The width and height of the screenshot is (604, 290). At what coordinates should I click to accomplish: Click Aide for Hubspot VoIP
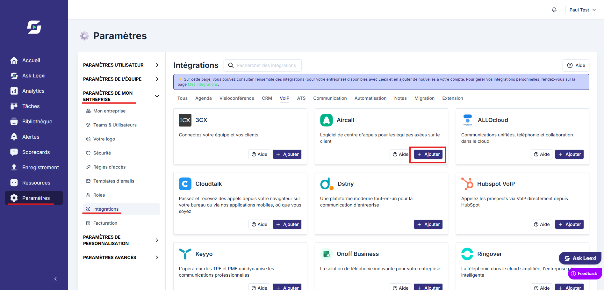542,224
